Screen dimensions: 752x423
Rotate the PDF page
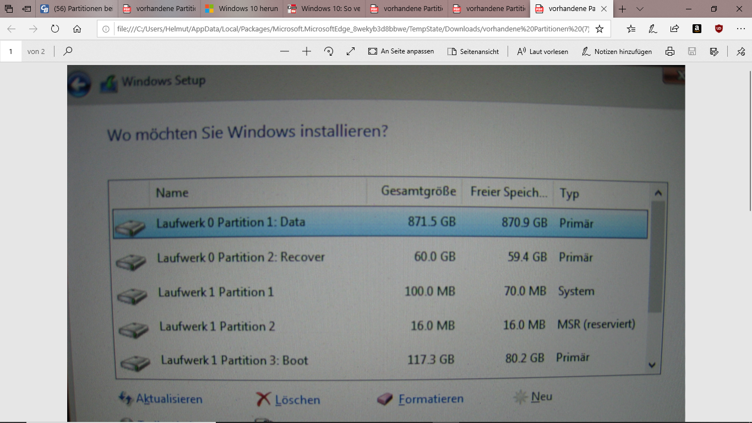(329, 51)
